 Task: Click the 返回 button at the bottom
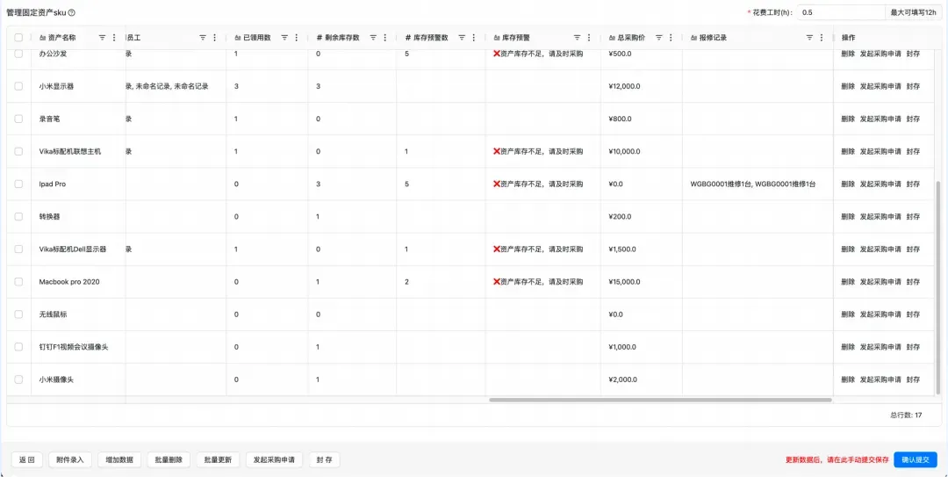[x=26, y=459]
